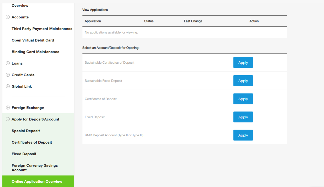Screen dimensions: 324x187
Task: Click the plus icon beside Credit Cards
Action: click(x=7, y=75)
